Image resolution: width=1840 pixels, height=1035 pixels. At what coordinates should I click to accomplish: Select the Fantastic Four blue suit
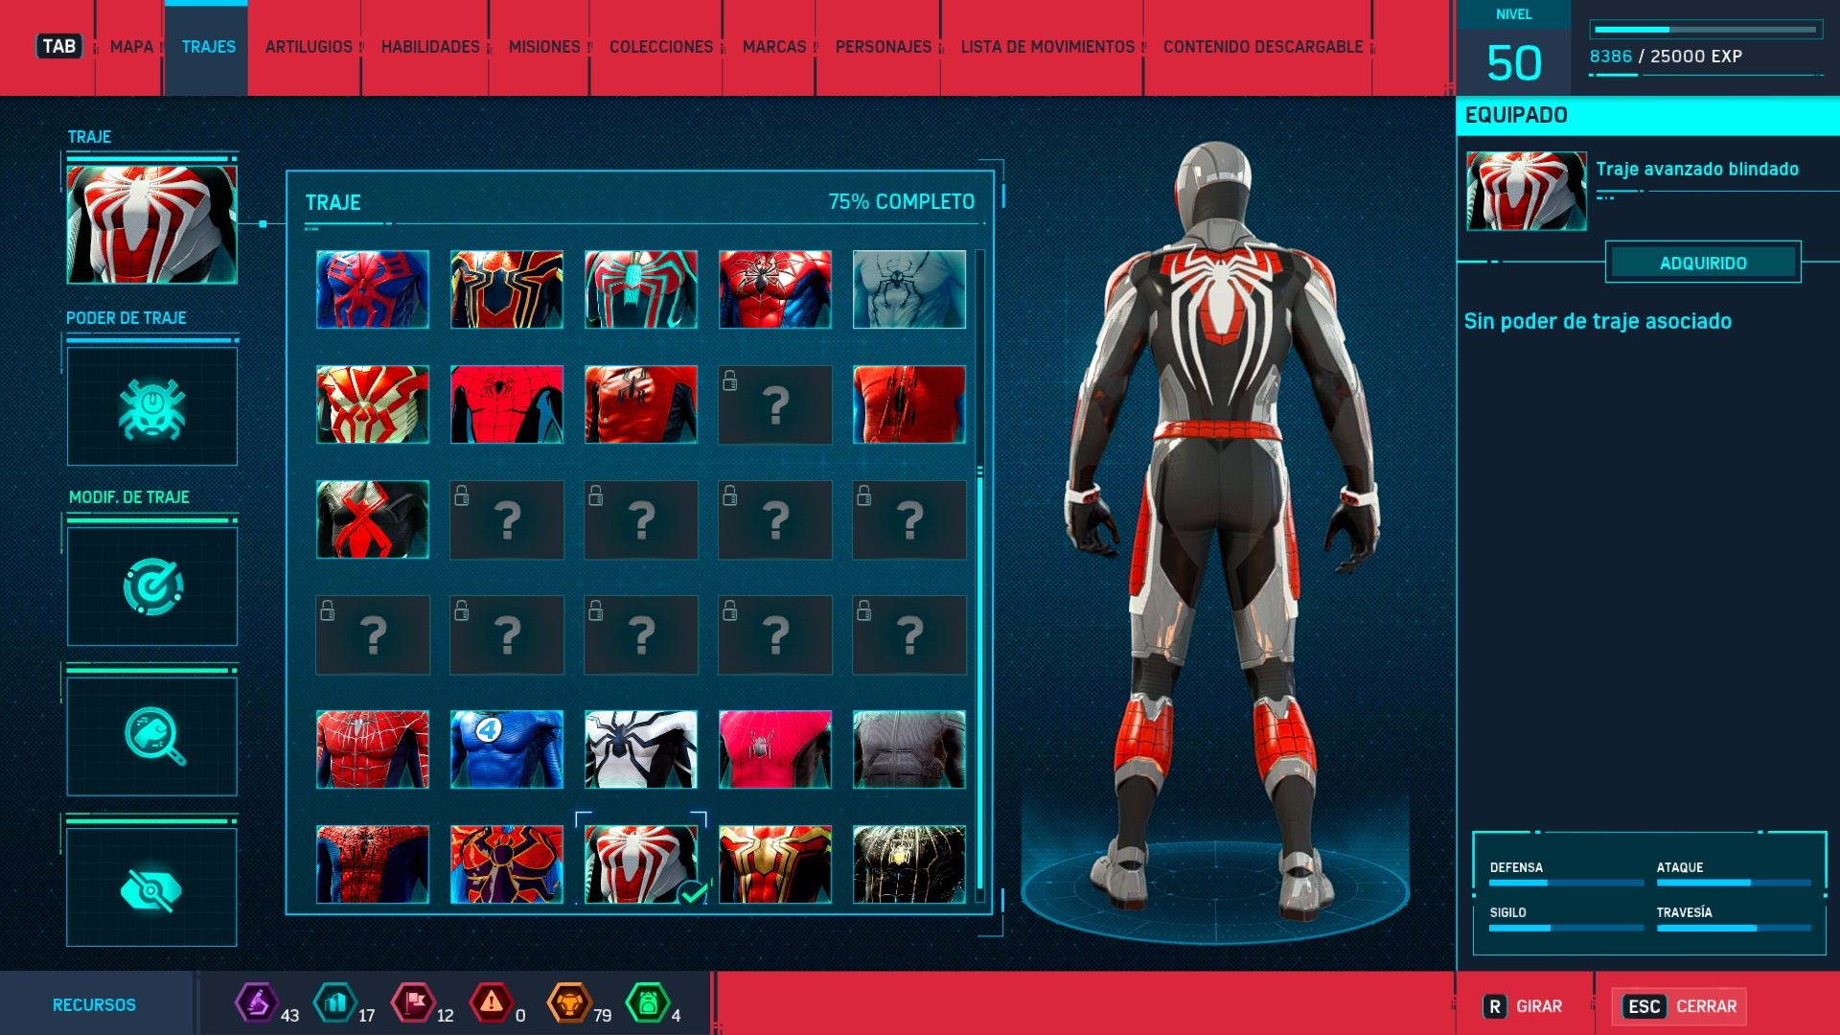[506, 749]
